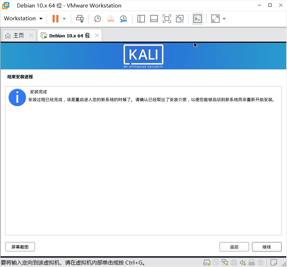Switch to Unity mode
Screen dimensions: 287x267
tap(180, 19)
